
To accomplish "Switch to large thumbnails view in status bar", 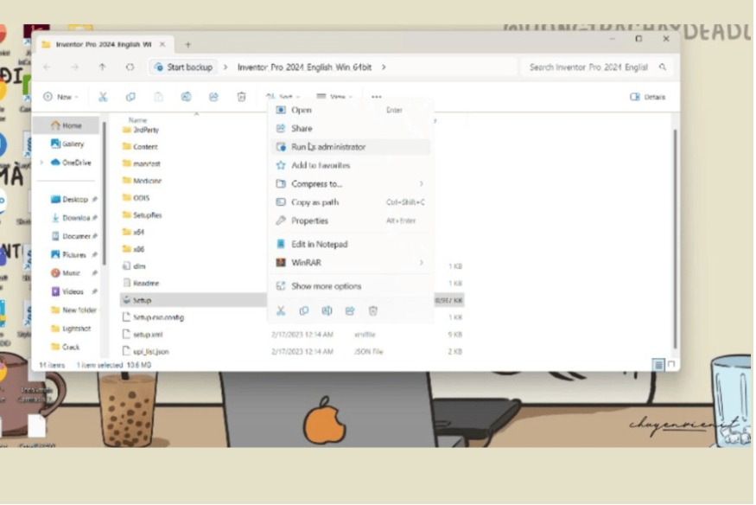I will click(671, 365).
